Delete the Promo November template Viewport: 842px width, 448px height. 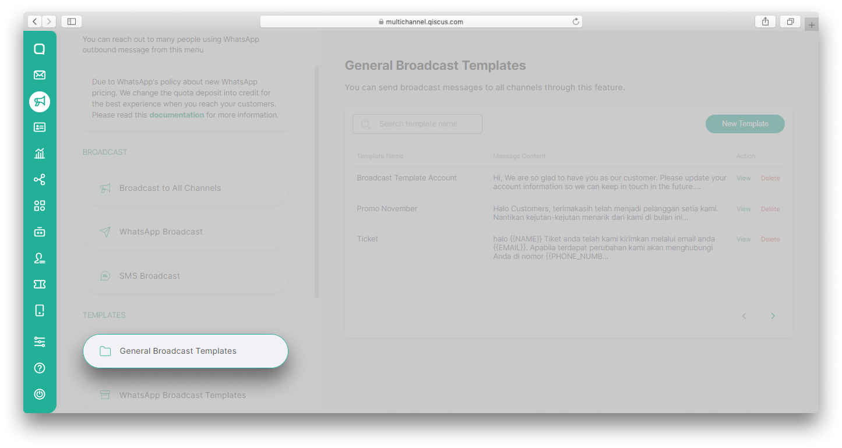coord(770,209)
